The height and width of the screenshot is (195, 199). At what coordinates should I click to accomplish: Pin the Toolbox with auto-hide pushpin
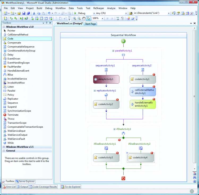click(x=47, y=23)
